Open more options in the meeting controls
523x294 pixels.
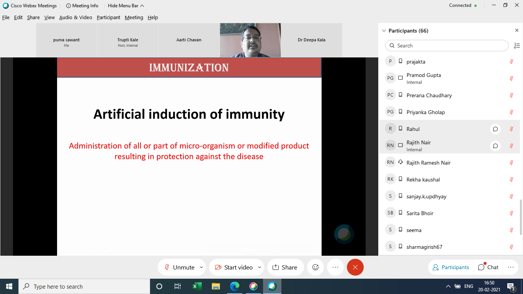pyautogui.click(x=335, y=267)
